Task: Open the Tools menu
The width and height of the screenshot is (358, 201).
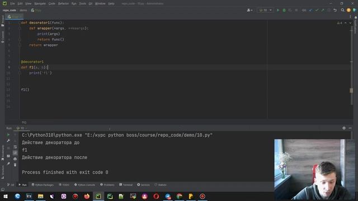Action: click(82, 4)
